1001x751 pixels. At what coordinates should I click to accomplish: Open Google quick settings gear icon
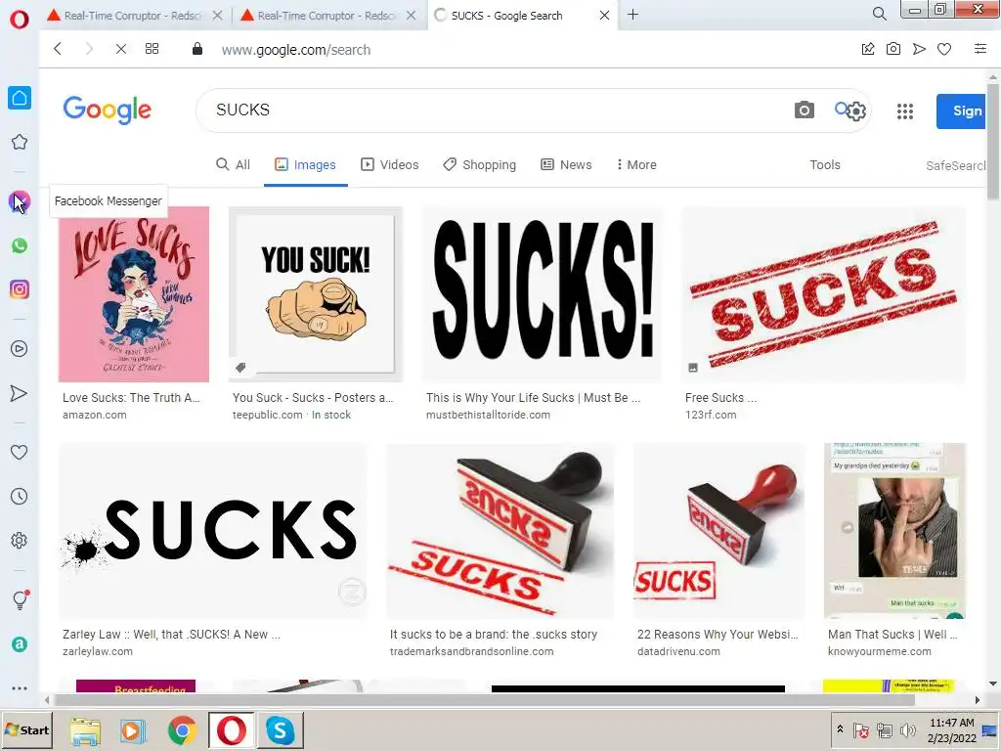pyautogui.click(x=856, y=111)
